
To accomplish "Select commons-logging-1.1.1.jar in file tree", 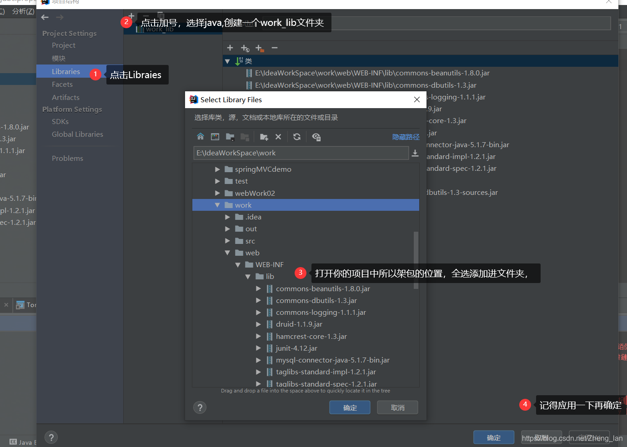I will (321, 313).
